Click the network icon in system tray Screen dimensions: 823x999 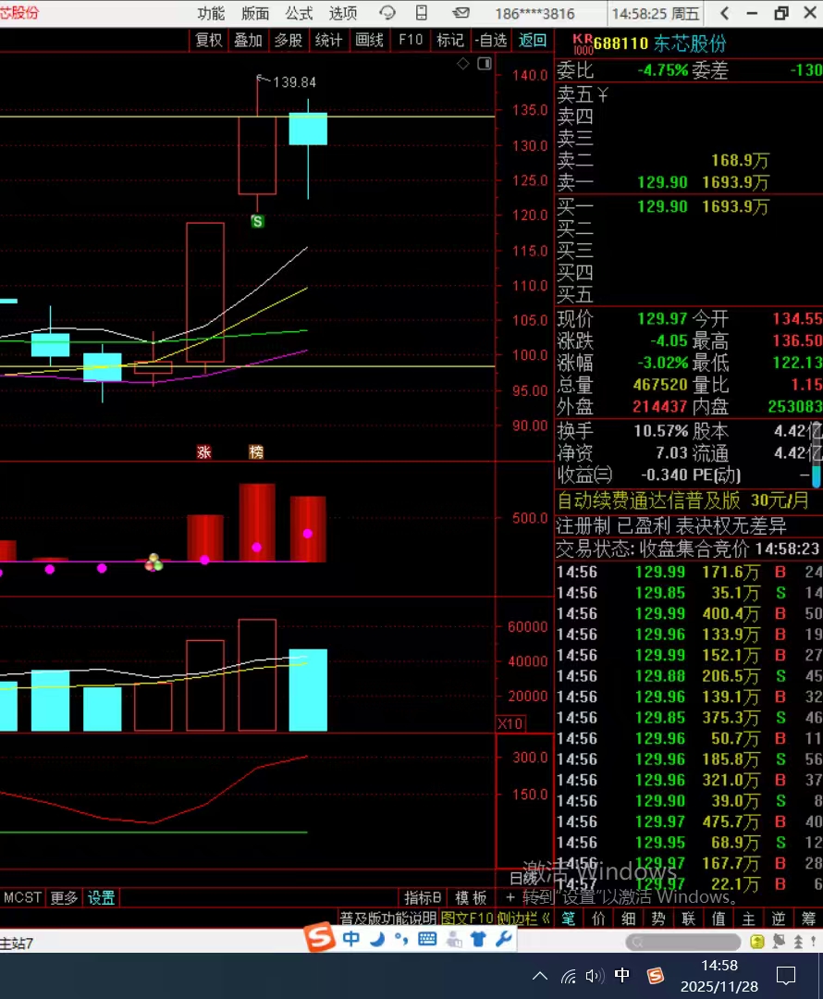click(568, 976)
